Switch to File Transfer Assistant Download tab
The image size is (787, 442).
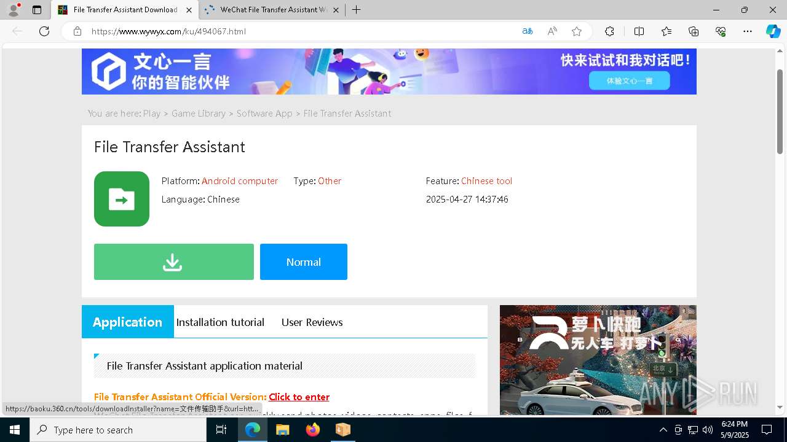click(125, 10)
